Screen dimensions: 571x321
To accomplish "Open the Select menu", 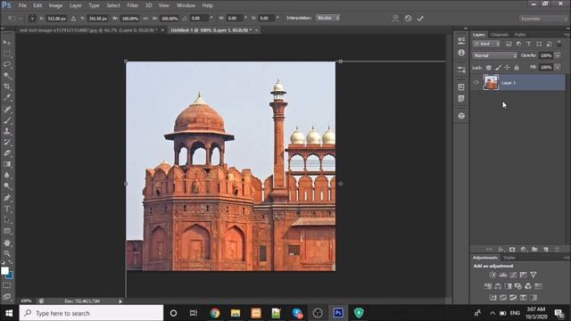I will coord(113,5).
